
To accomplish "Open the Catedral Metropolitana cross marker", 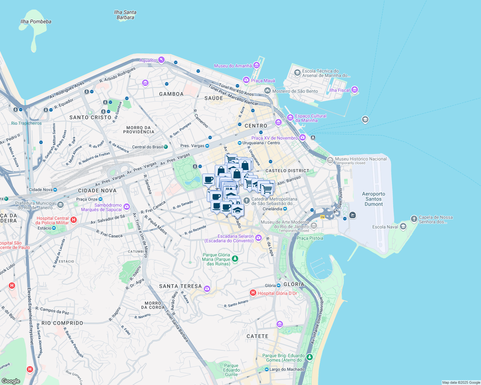I will pos(246,201).
